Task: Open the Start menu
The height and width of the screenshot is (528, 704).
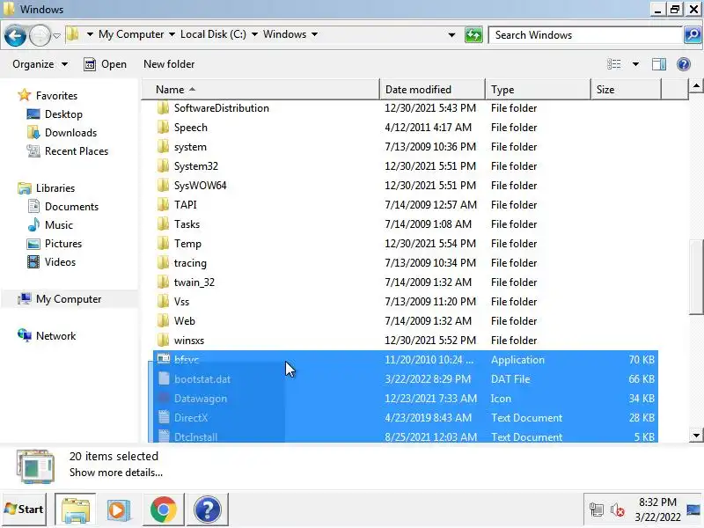Action: 24,510
